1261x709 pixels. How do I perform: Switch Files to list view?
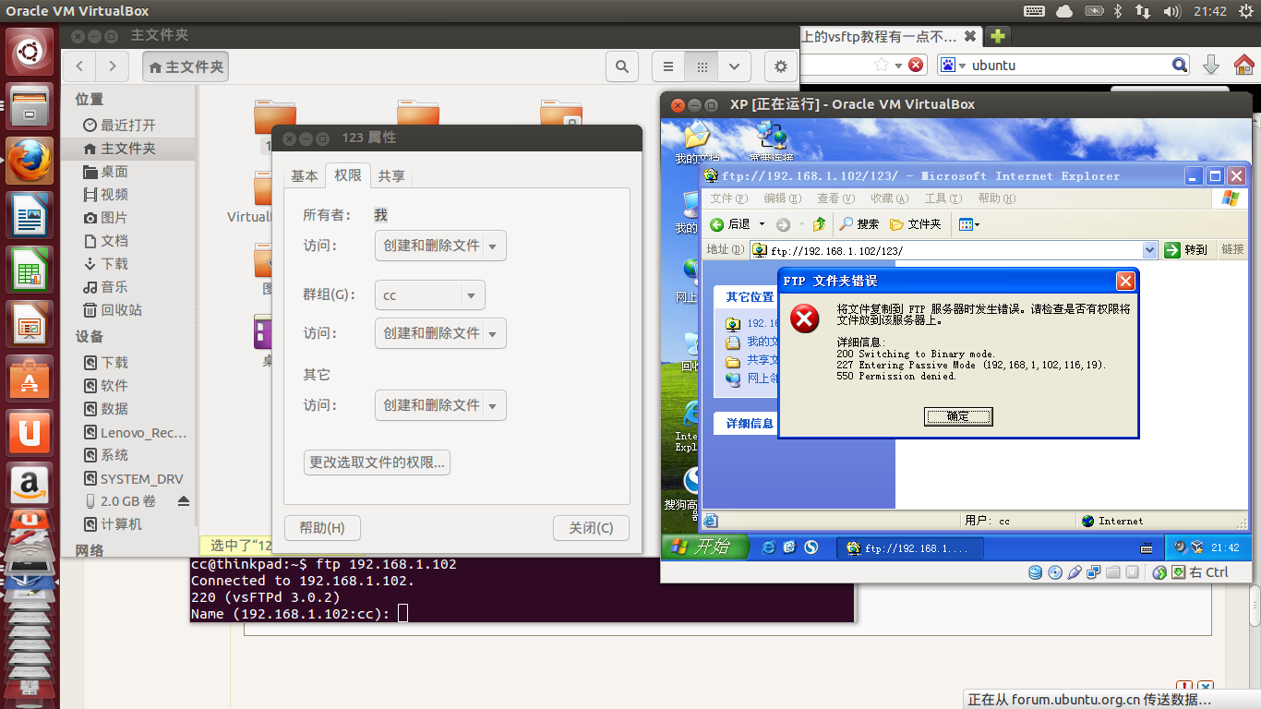coord(669,66)
